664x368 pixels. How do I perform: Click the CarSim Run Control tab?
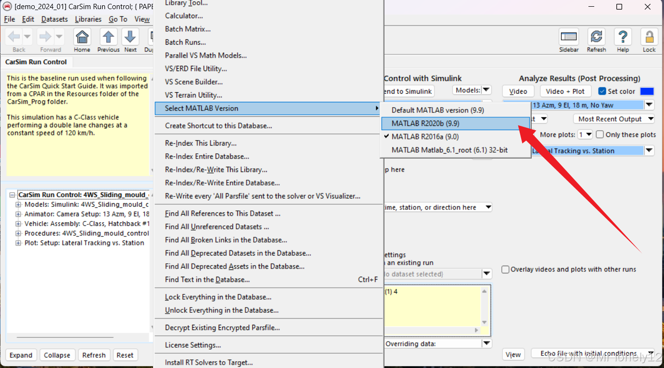(36, 62)
